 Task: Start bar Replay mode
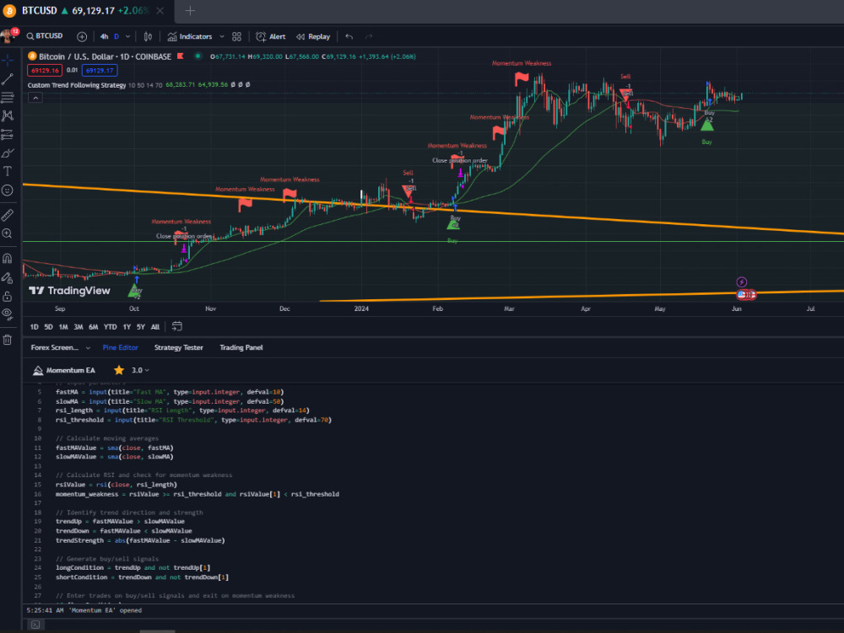coord(313,36)
